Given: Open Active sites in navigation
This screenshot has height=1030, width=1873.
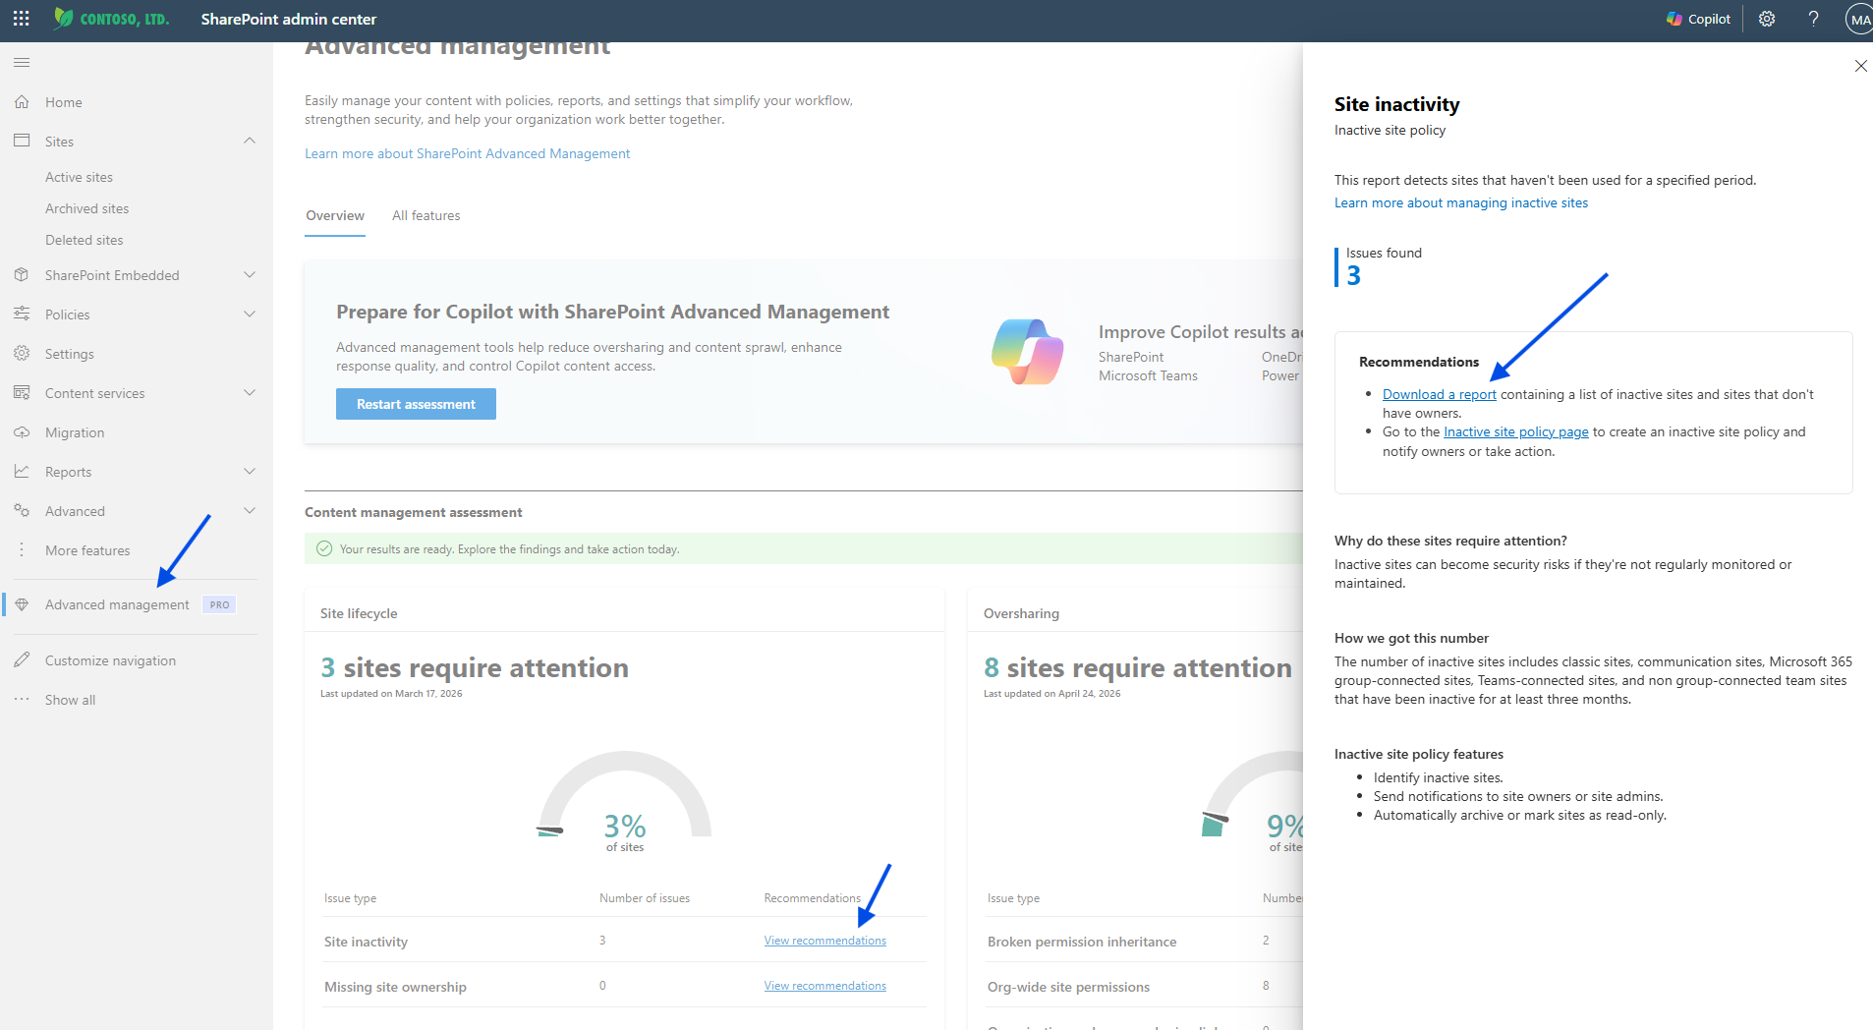Looking at the screenshot, I should [x=79, y=177].
